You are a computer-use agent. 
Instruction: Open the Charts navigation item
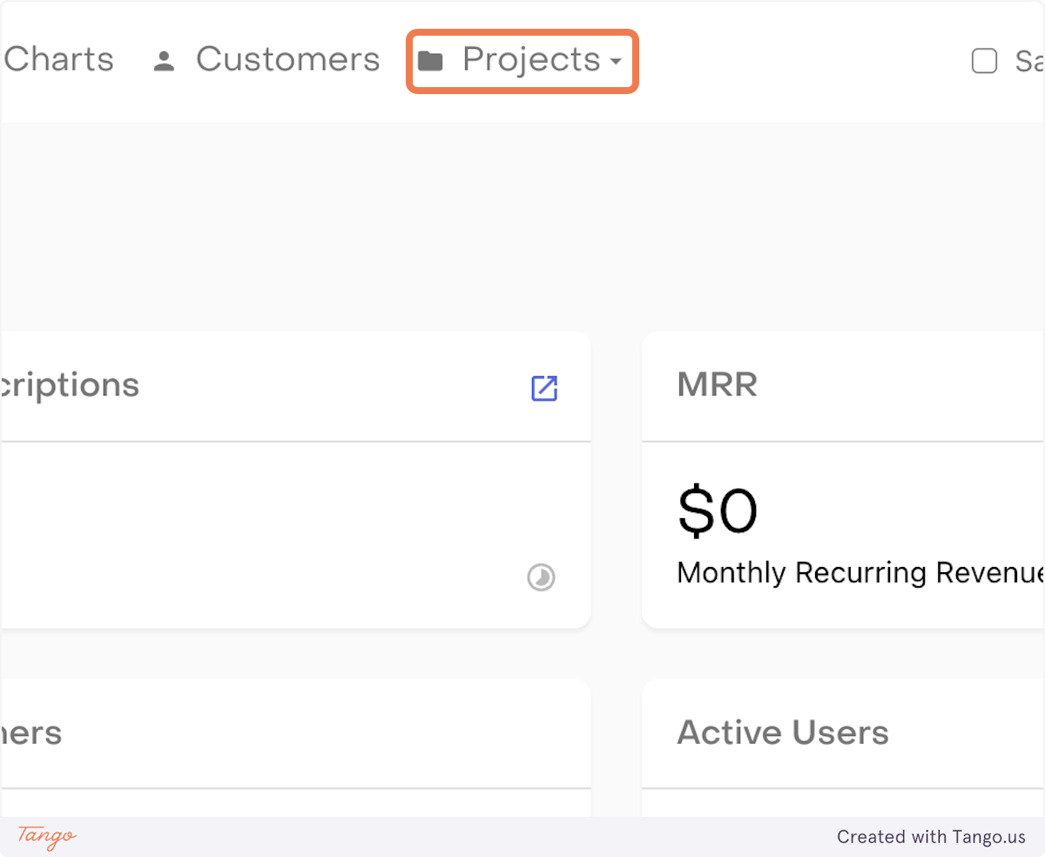(58, 59)
